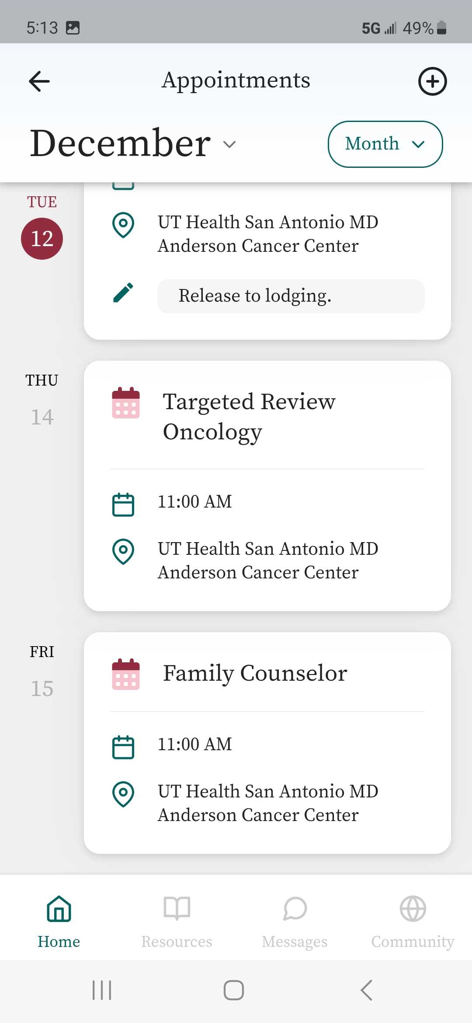The width and height of the screenshot is (472, 1023).
Task: Tap the back arrow in header
Action: pos(39,81)
